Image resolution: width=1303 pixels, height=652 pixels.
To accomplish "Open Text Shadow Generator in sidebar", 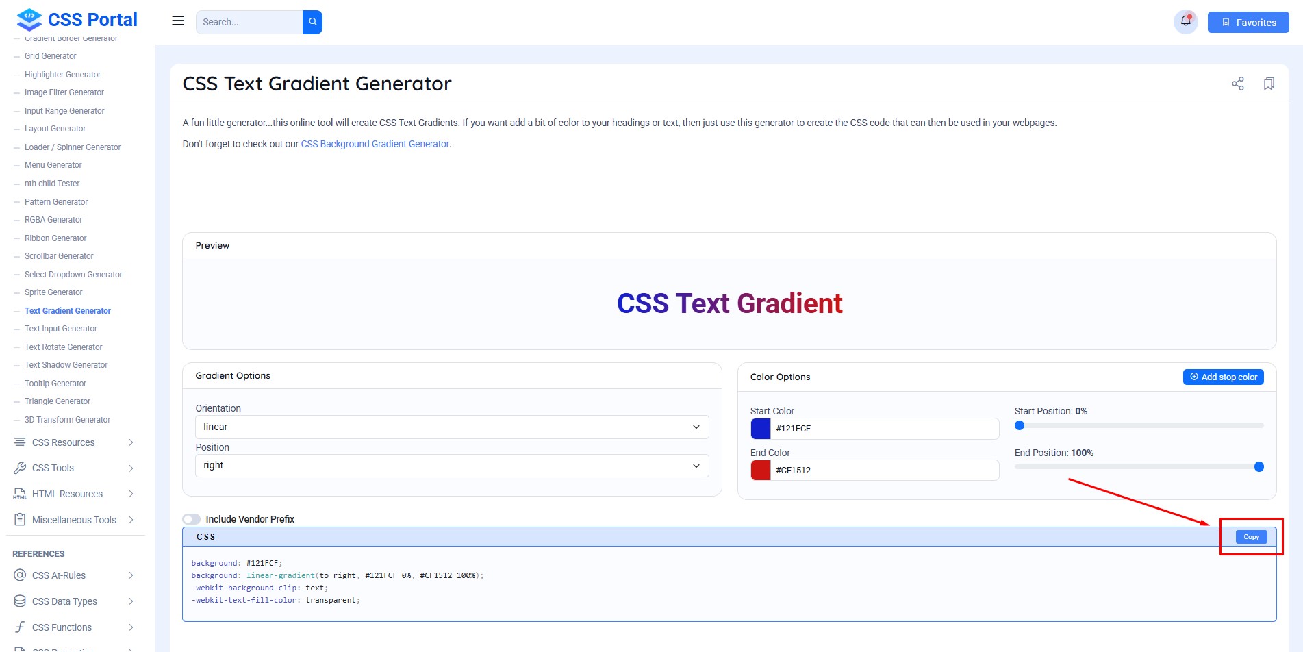I will (x=66, y=365).
